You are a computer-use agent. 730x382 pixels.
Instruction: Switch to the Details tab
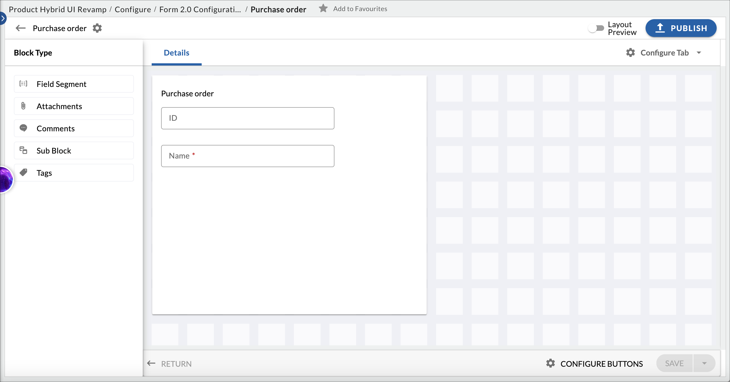(176, 53)
